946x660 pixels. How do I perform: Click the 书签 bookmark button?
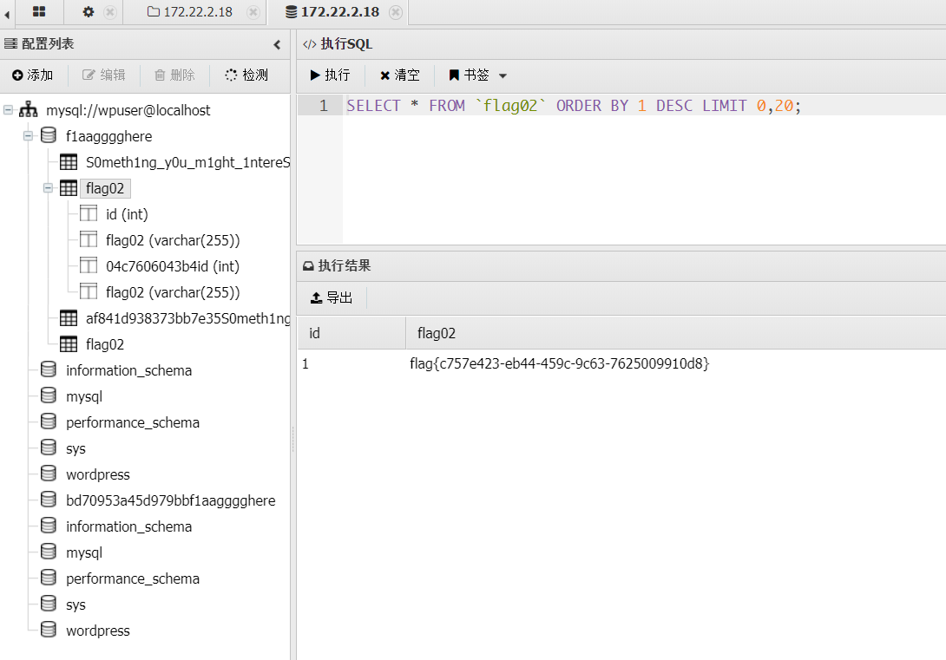tap(469, 75)
